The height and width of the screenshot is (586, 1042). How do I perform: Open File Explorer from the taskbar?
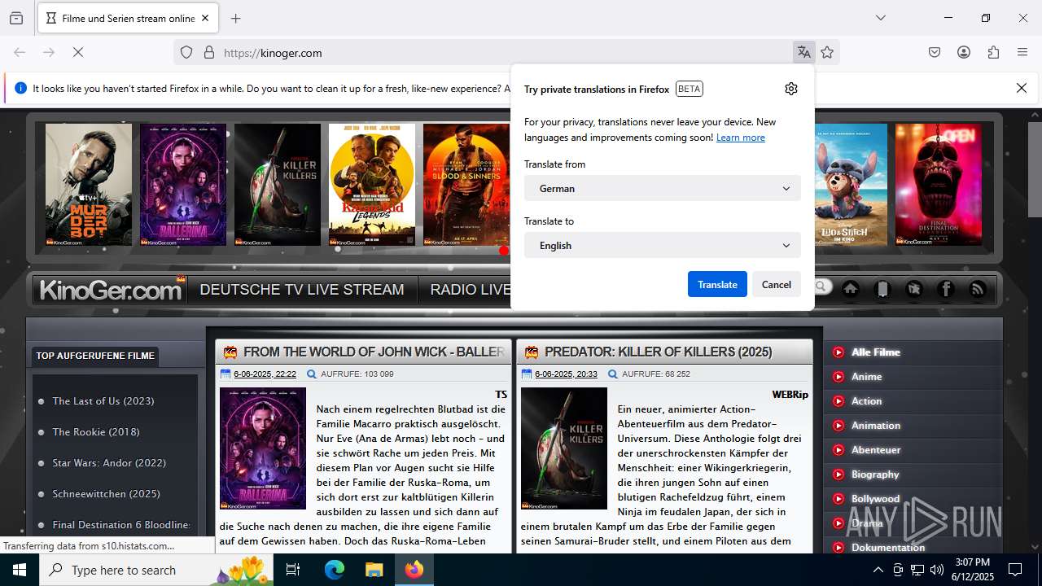click(374, 570)
